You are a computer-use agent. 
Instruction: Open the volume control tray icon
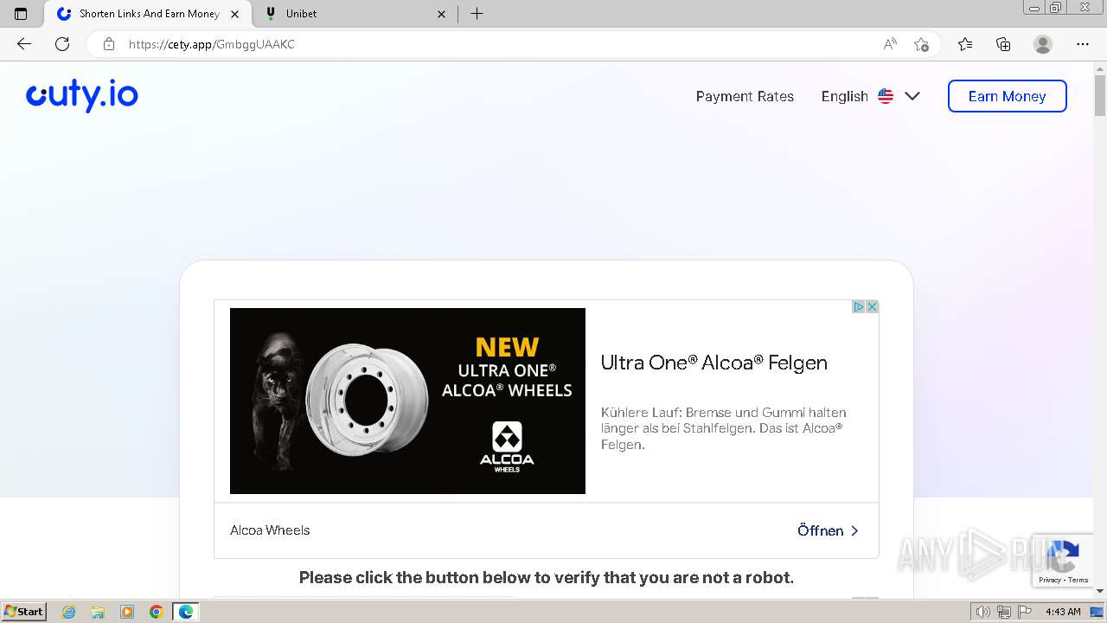[983, 612]
